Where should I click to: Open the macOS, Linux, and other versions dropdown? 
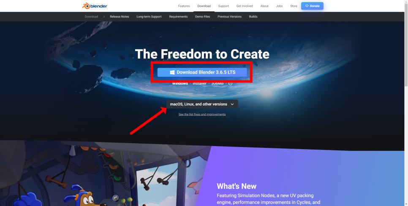(202, 104)
